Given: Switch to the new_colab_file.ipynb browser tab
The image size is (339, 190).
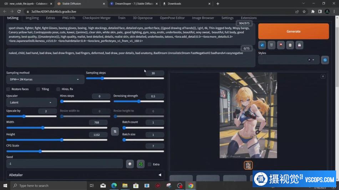Looking at the screenshot, I should pyautogui.click(x=28, y=4).
